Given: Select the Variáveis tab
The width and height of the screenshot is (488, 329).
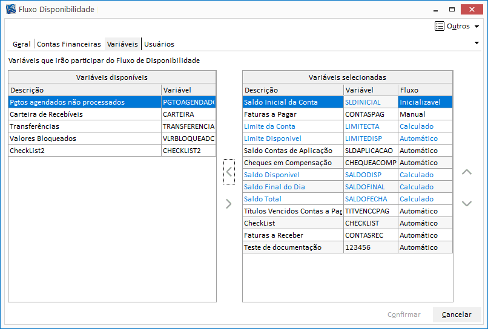Looking at the screenshot, I should click(x=123, y=44).
